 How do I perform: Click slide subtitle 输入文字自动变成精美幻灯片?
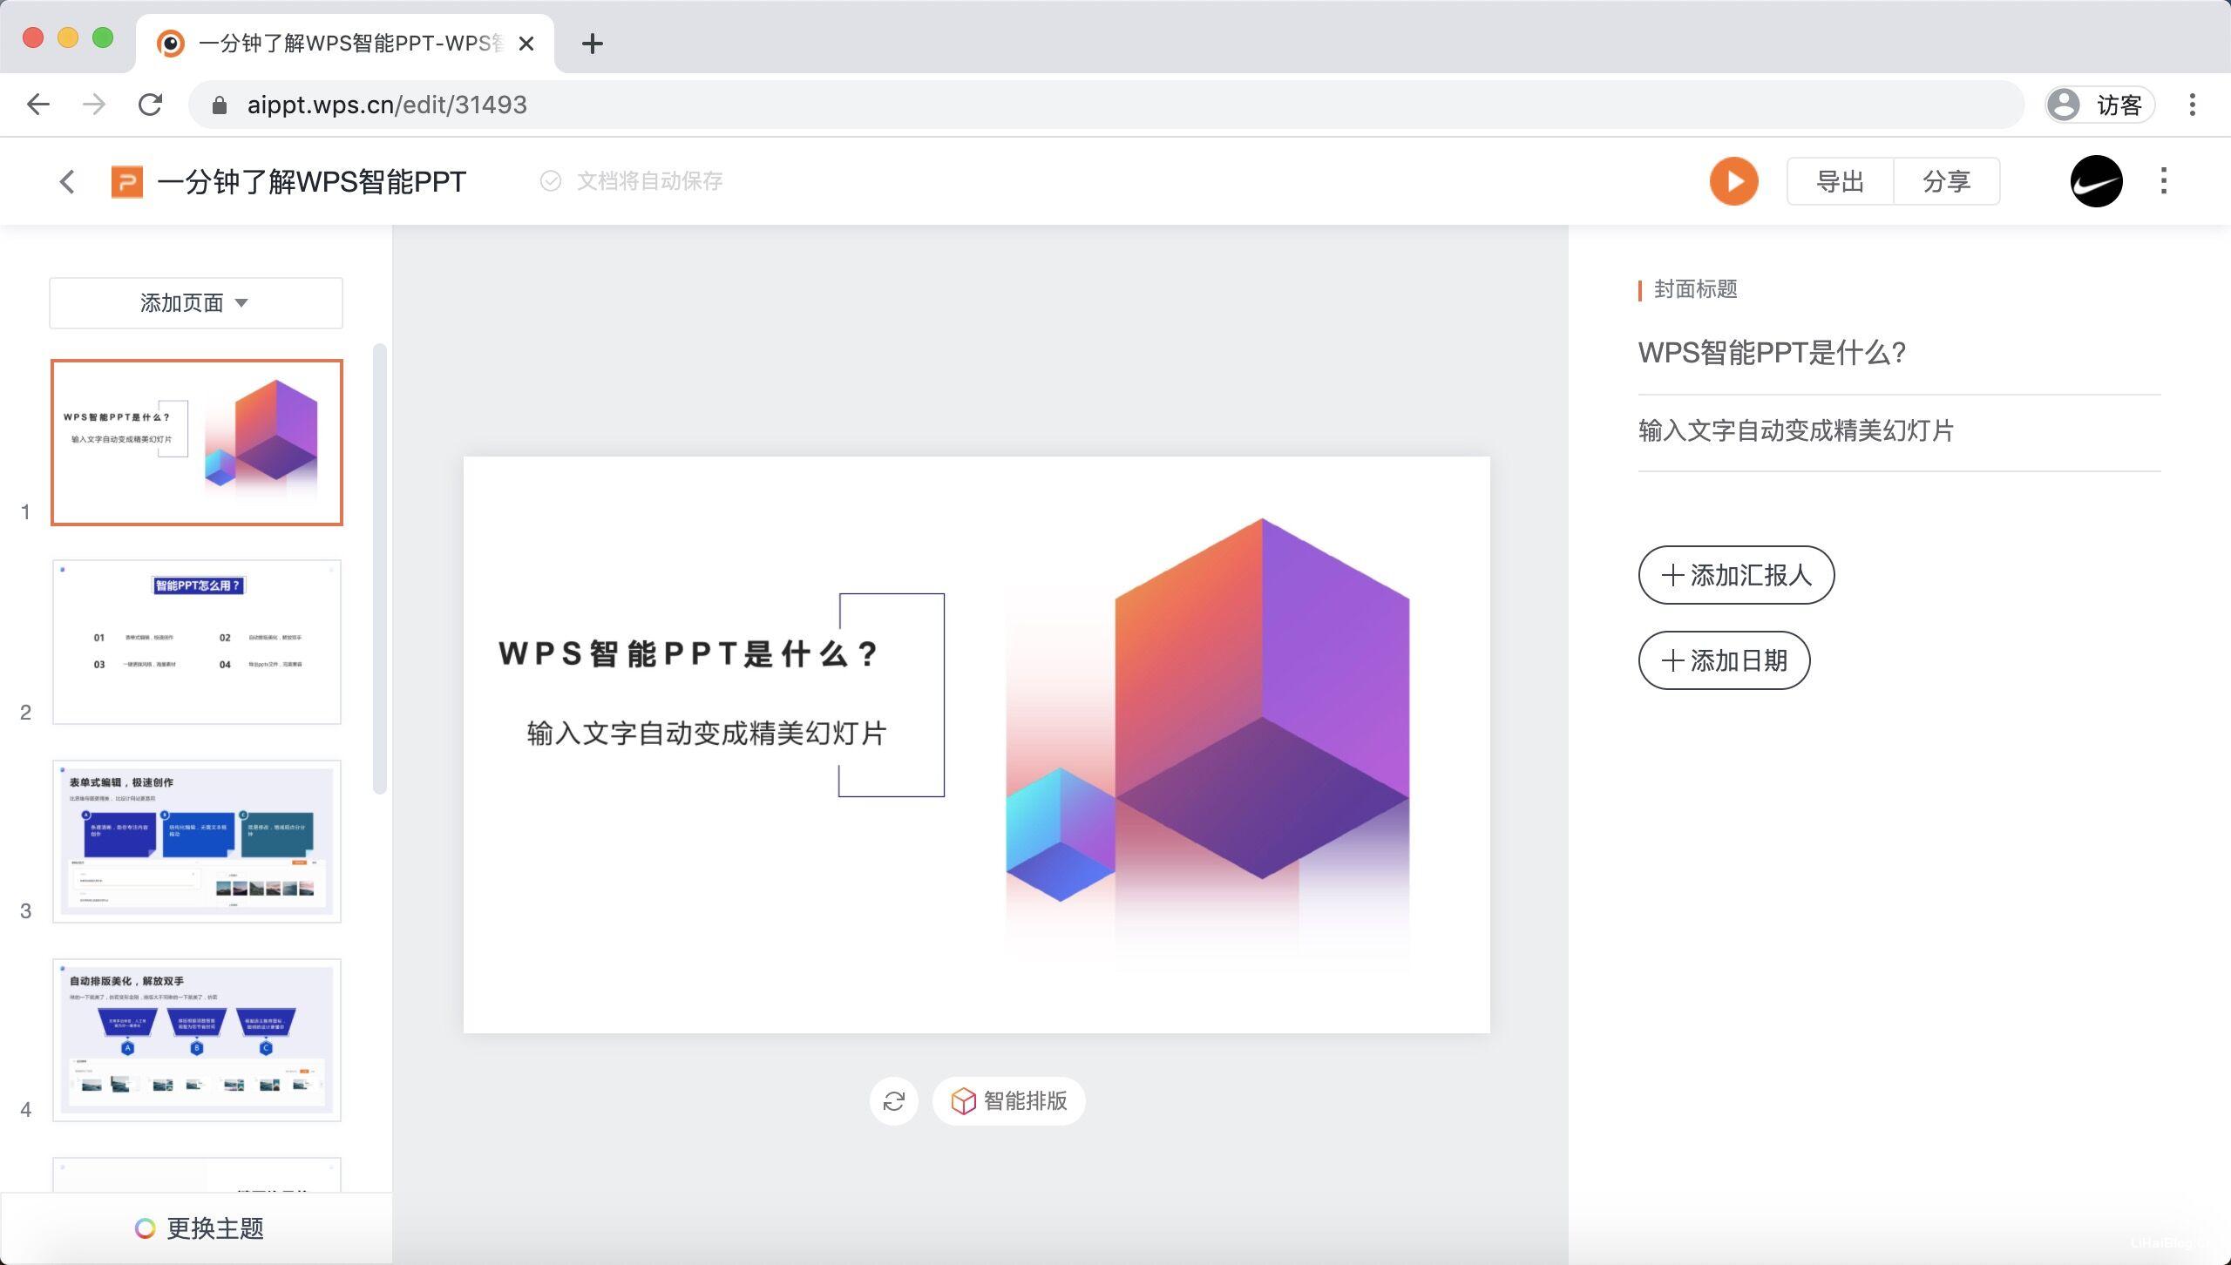pos(706,734)
